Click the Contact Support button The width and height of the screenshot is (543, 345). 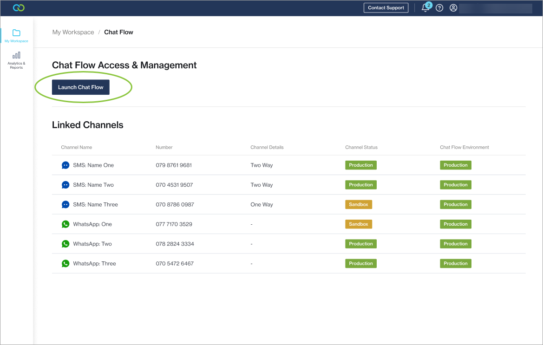click(x=386, y=7)
